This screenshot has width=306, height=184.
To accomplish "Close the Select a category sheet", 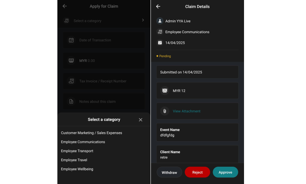I will coord(141,120).
